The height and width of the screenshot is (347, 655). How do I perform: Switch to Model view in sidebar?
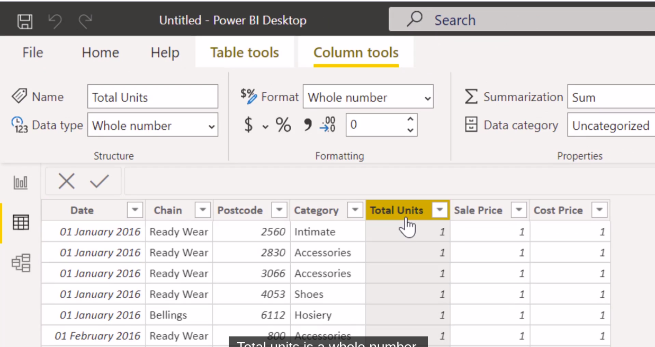click(x=21, y=263)
